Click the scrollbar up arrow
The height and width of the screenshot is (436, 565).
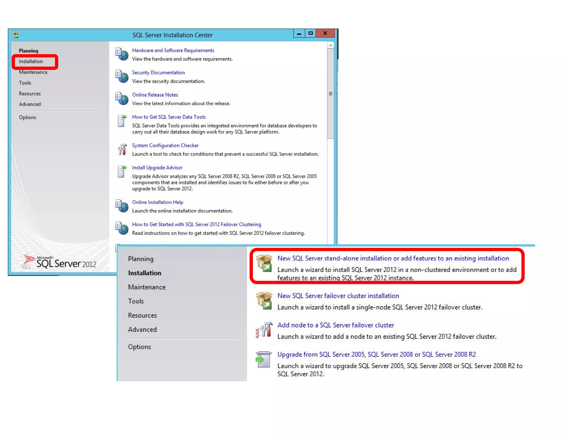tap(330, 45)
